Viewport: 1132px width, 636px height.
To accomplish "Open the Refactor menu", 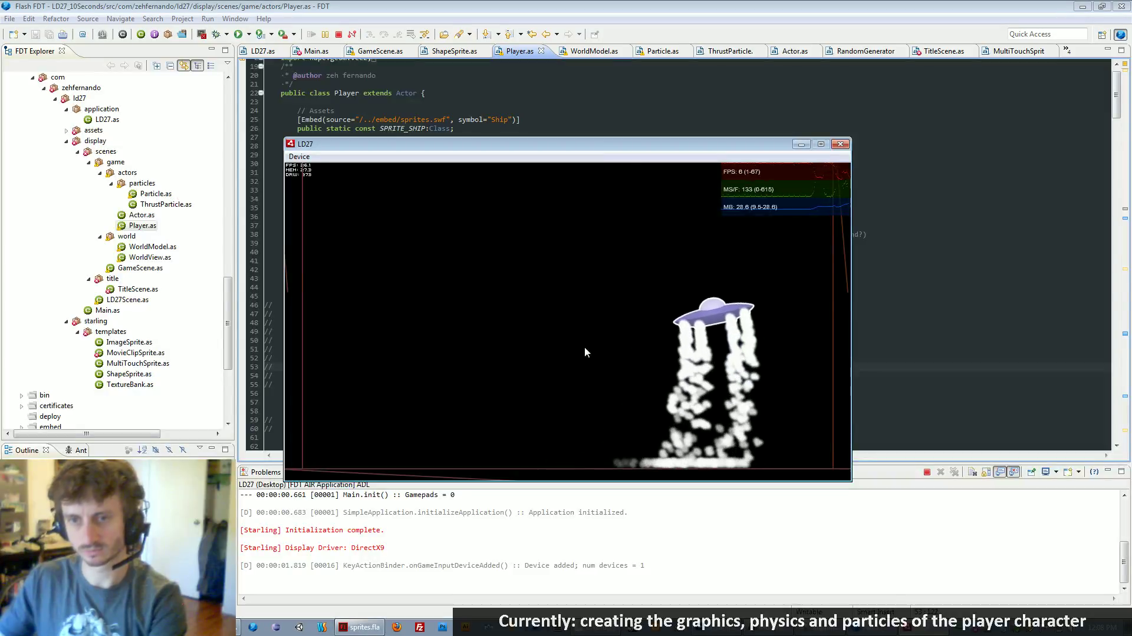I will 56,19.
